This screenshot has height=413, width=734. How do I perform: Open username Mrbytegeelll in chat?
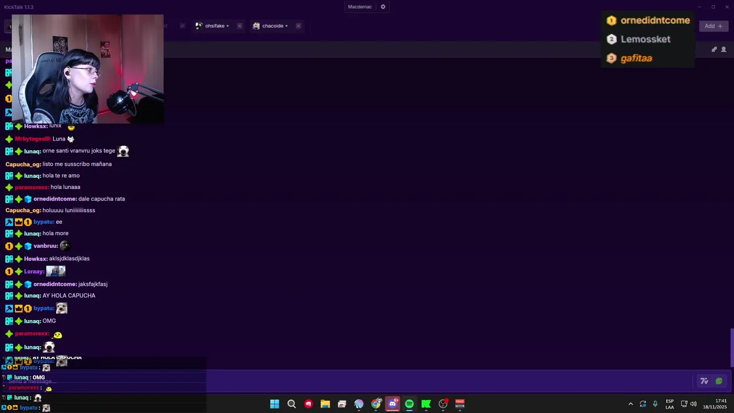pos(33,139)
